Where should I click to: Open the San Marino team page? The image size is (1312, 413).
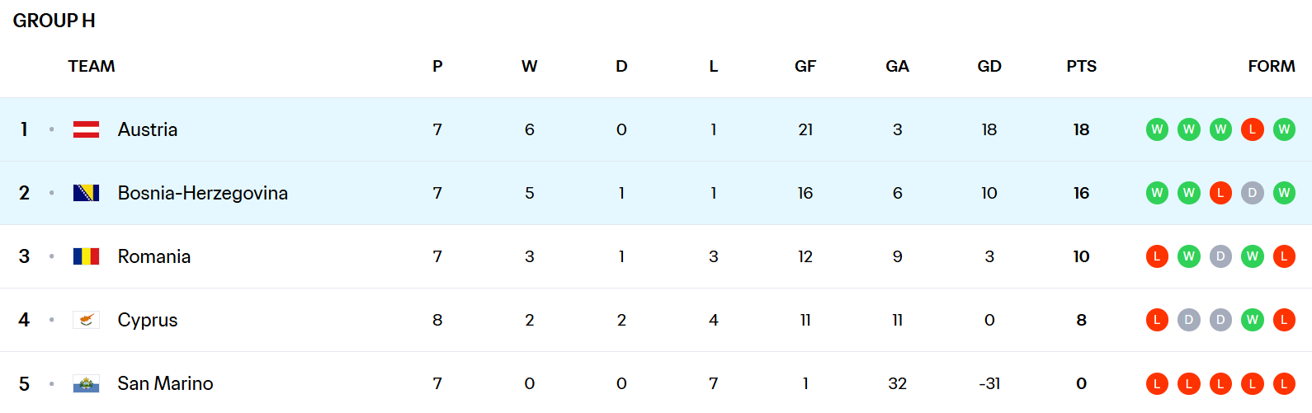click(165, 383)
